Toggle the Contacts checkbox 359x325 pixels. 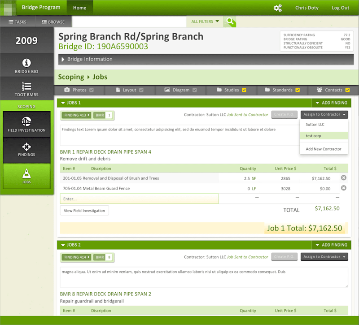[x=347, y=90]
